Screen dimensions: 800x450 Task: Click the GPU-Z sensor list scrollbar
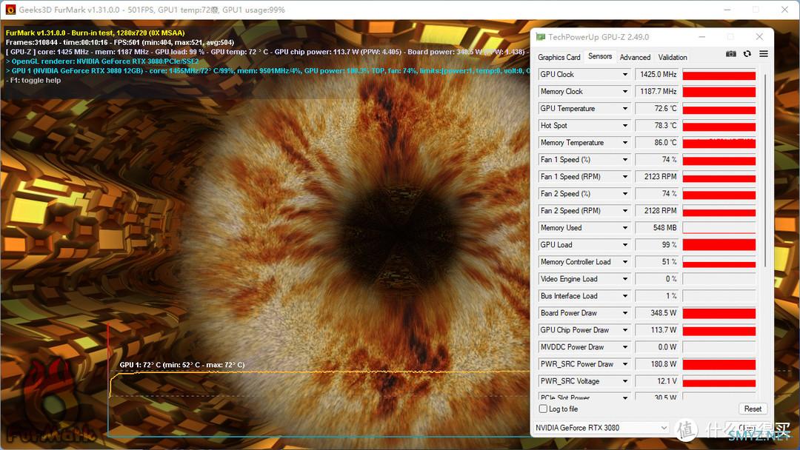764,170
